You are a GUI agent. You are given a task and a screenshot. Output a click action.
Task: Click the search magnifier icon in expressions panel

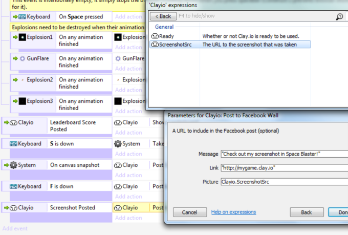(x=339, y=17)
